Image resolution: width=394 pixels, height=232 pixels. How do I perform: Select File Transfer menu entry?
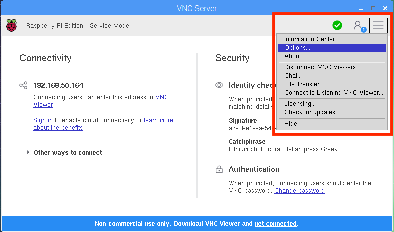click(332, 84)
